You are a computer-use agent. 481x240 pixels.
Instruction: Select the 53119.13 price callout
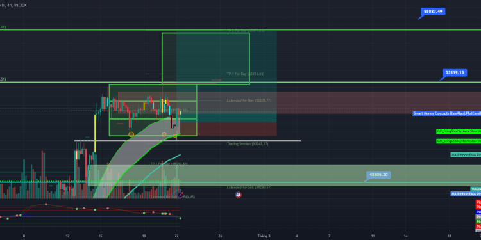[455, 73]
